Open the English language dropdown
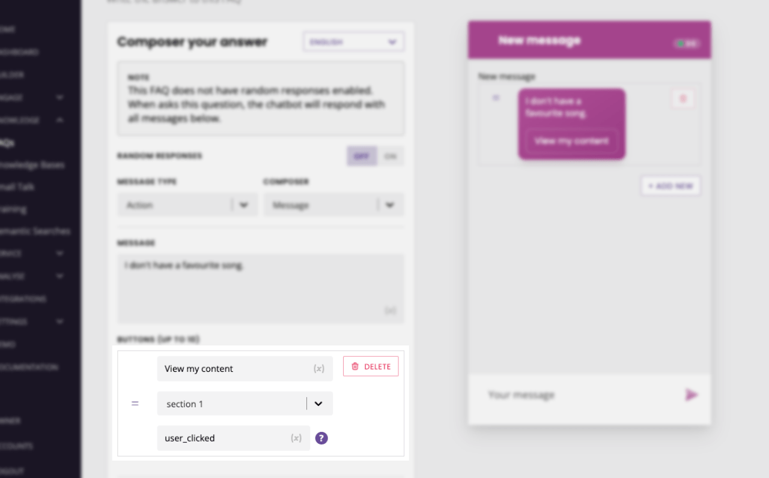This screenshot has width=769, height=478. [x=354, y=42]
